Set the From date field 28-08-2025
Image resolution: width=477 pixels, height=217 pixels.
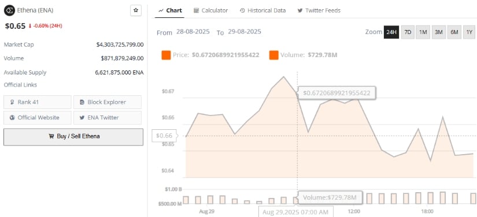coord(193,32)
